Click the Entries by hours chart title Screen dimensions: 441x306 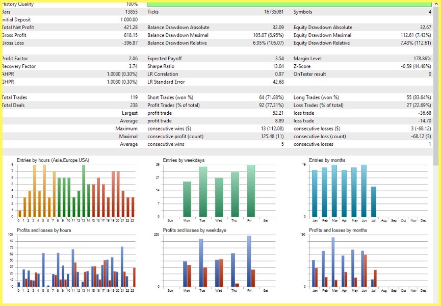tap(53, 160)
